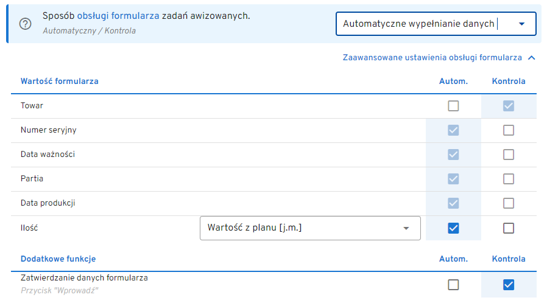
Task: Click the dropdown arrow of form handling mode
Action: click(x=521, y=24)
